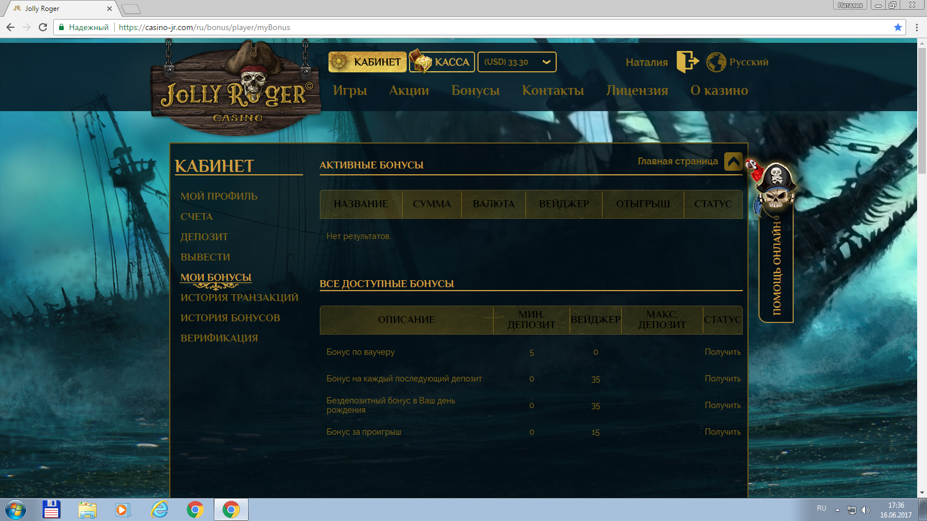
Task: Click Получить for Бонус на каждый последующий депозит
Action: click(x=722, y=379)
